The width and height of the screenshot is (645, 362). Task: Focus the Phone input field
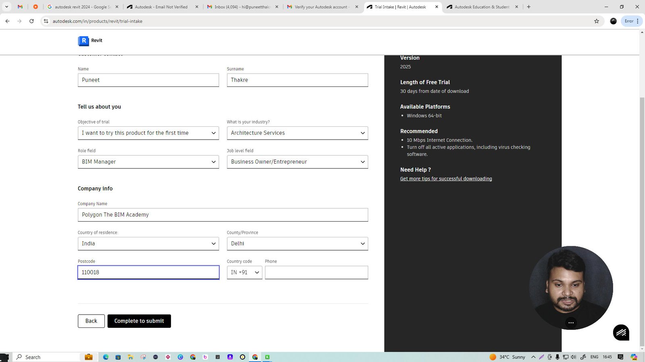coord(316,273)
